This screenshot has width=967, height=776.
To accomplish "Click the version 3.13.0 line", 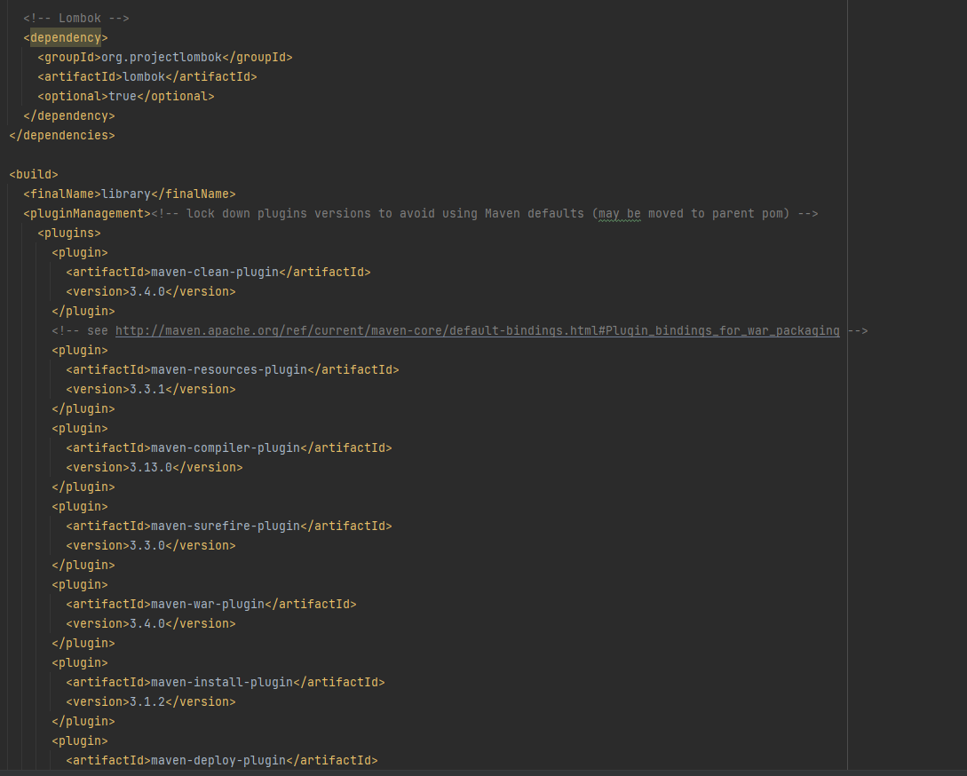I will pos(155,468).
